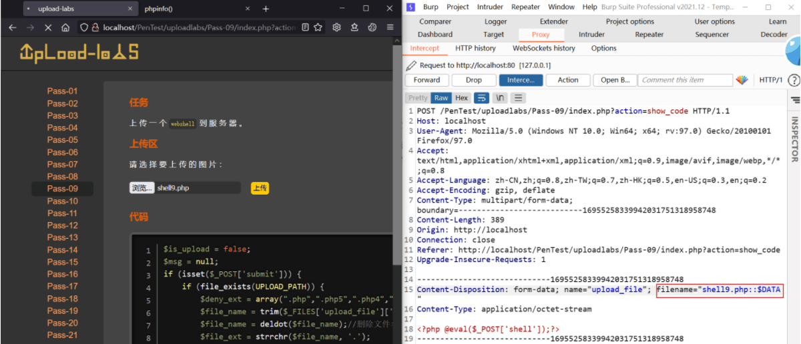
Task: Click the pencil edit icon beside Request to
Action: [x=411, y=65]
